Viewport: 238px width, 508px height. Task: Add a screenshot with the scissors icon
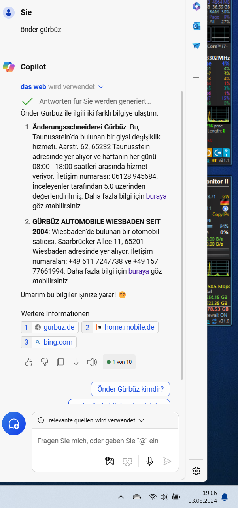[127, 461]
